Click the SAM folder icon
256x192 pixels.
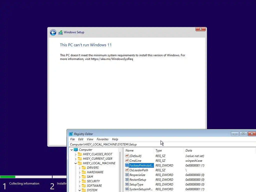84,177
